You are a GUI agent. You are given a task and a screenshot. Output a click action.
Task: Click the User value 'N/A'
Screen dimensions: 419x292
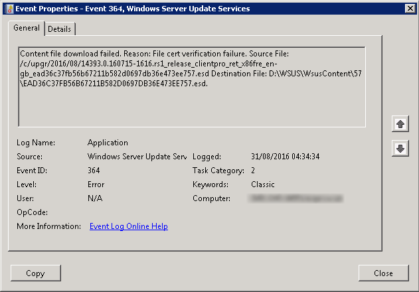(95, 198)
